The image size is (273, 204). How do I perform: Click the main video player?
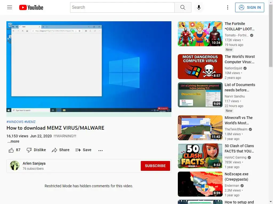pyautogui.click(x=89, y=69)
